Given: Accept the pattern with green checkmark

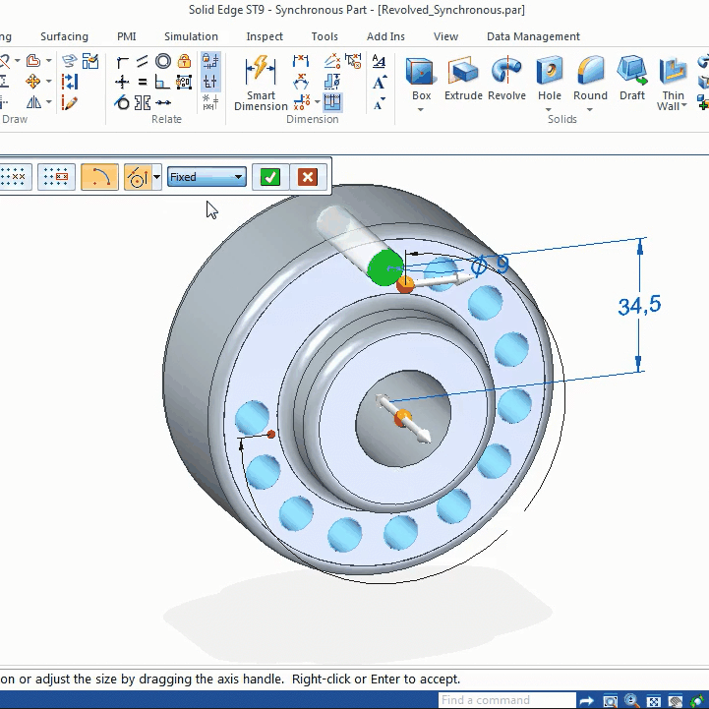Looking at the screenshot, I should [270, 177].
